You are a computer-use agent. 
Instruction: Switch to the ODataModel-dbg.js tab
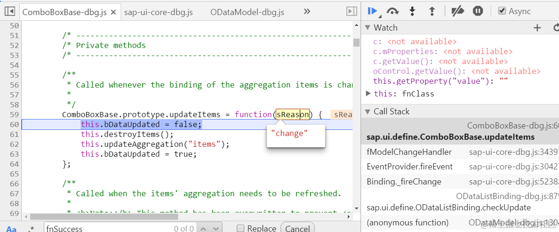click(x=247, y=12)
